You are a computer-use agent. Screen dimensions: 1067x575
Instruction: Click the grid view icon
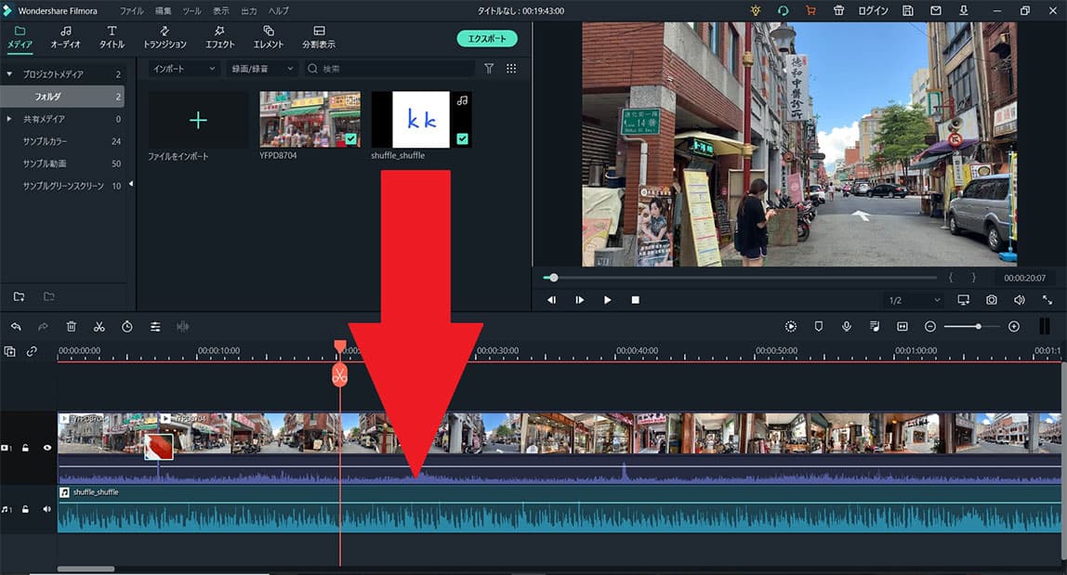pyautogui.click(x=511, y=69)
